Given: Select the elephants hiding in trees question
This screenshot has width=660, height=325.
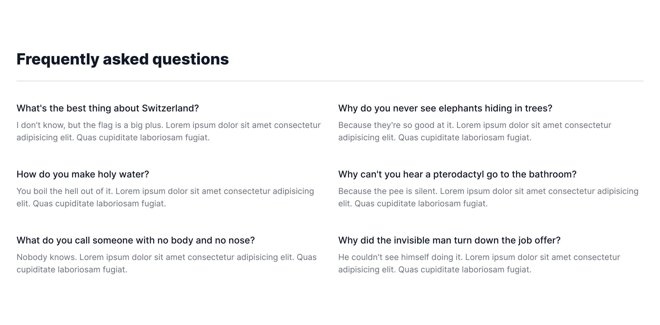Looking at the screenshot, I should pos(445,108).
